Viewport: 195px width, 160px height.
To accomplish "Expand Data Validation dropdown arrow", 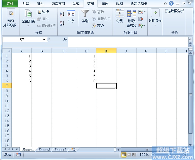I will [x=145, y=12].
